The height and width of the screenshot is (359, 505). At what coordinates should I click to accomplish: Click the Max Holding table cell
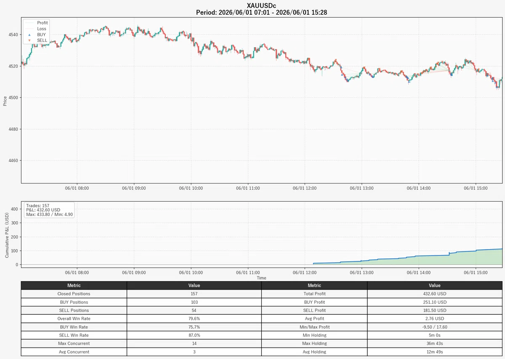tap(314, 343)
